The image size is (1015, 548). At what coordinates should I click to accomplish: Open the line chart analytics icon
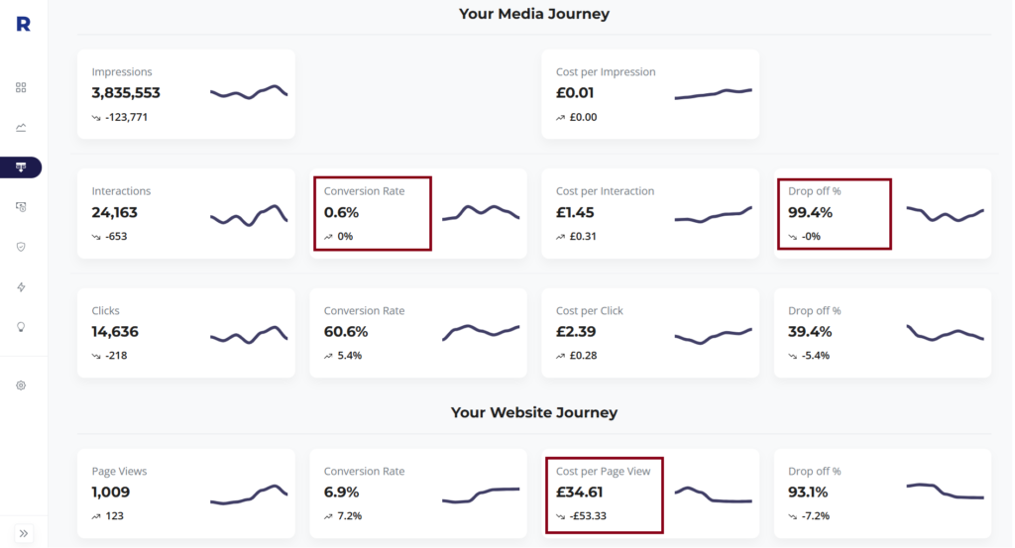pos(21,128)
